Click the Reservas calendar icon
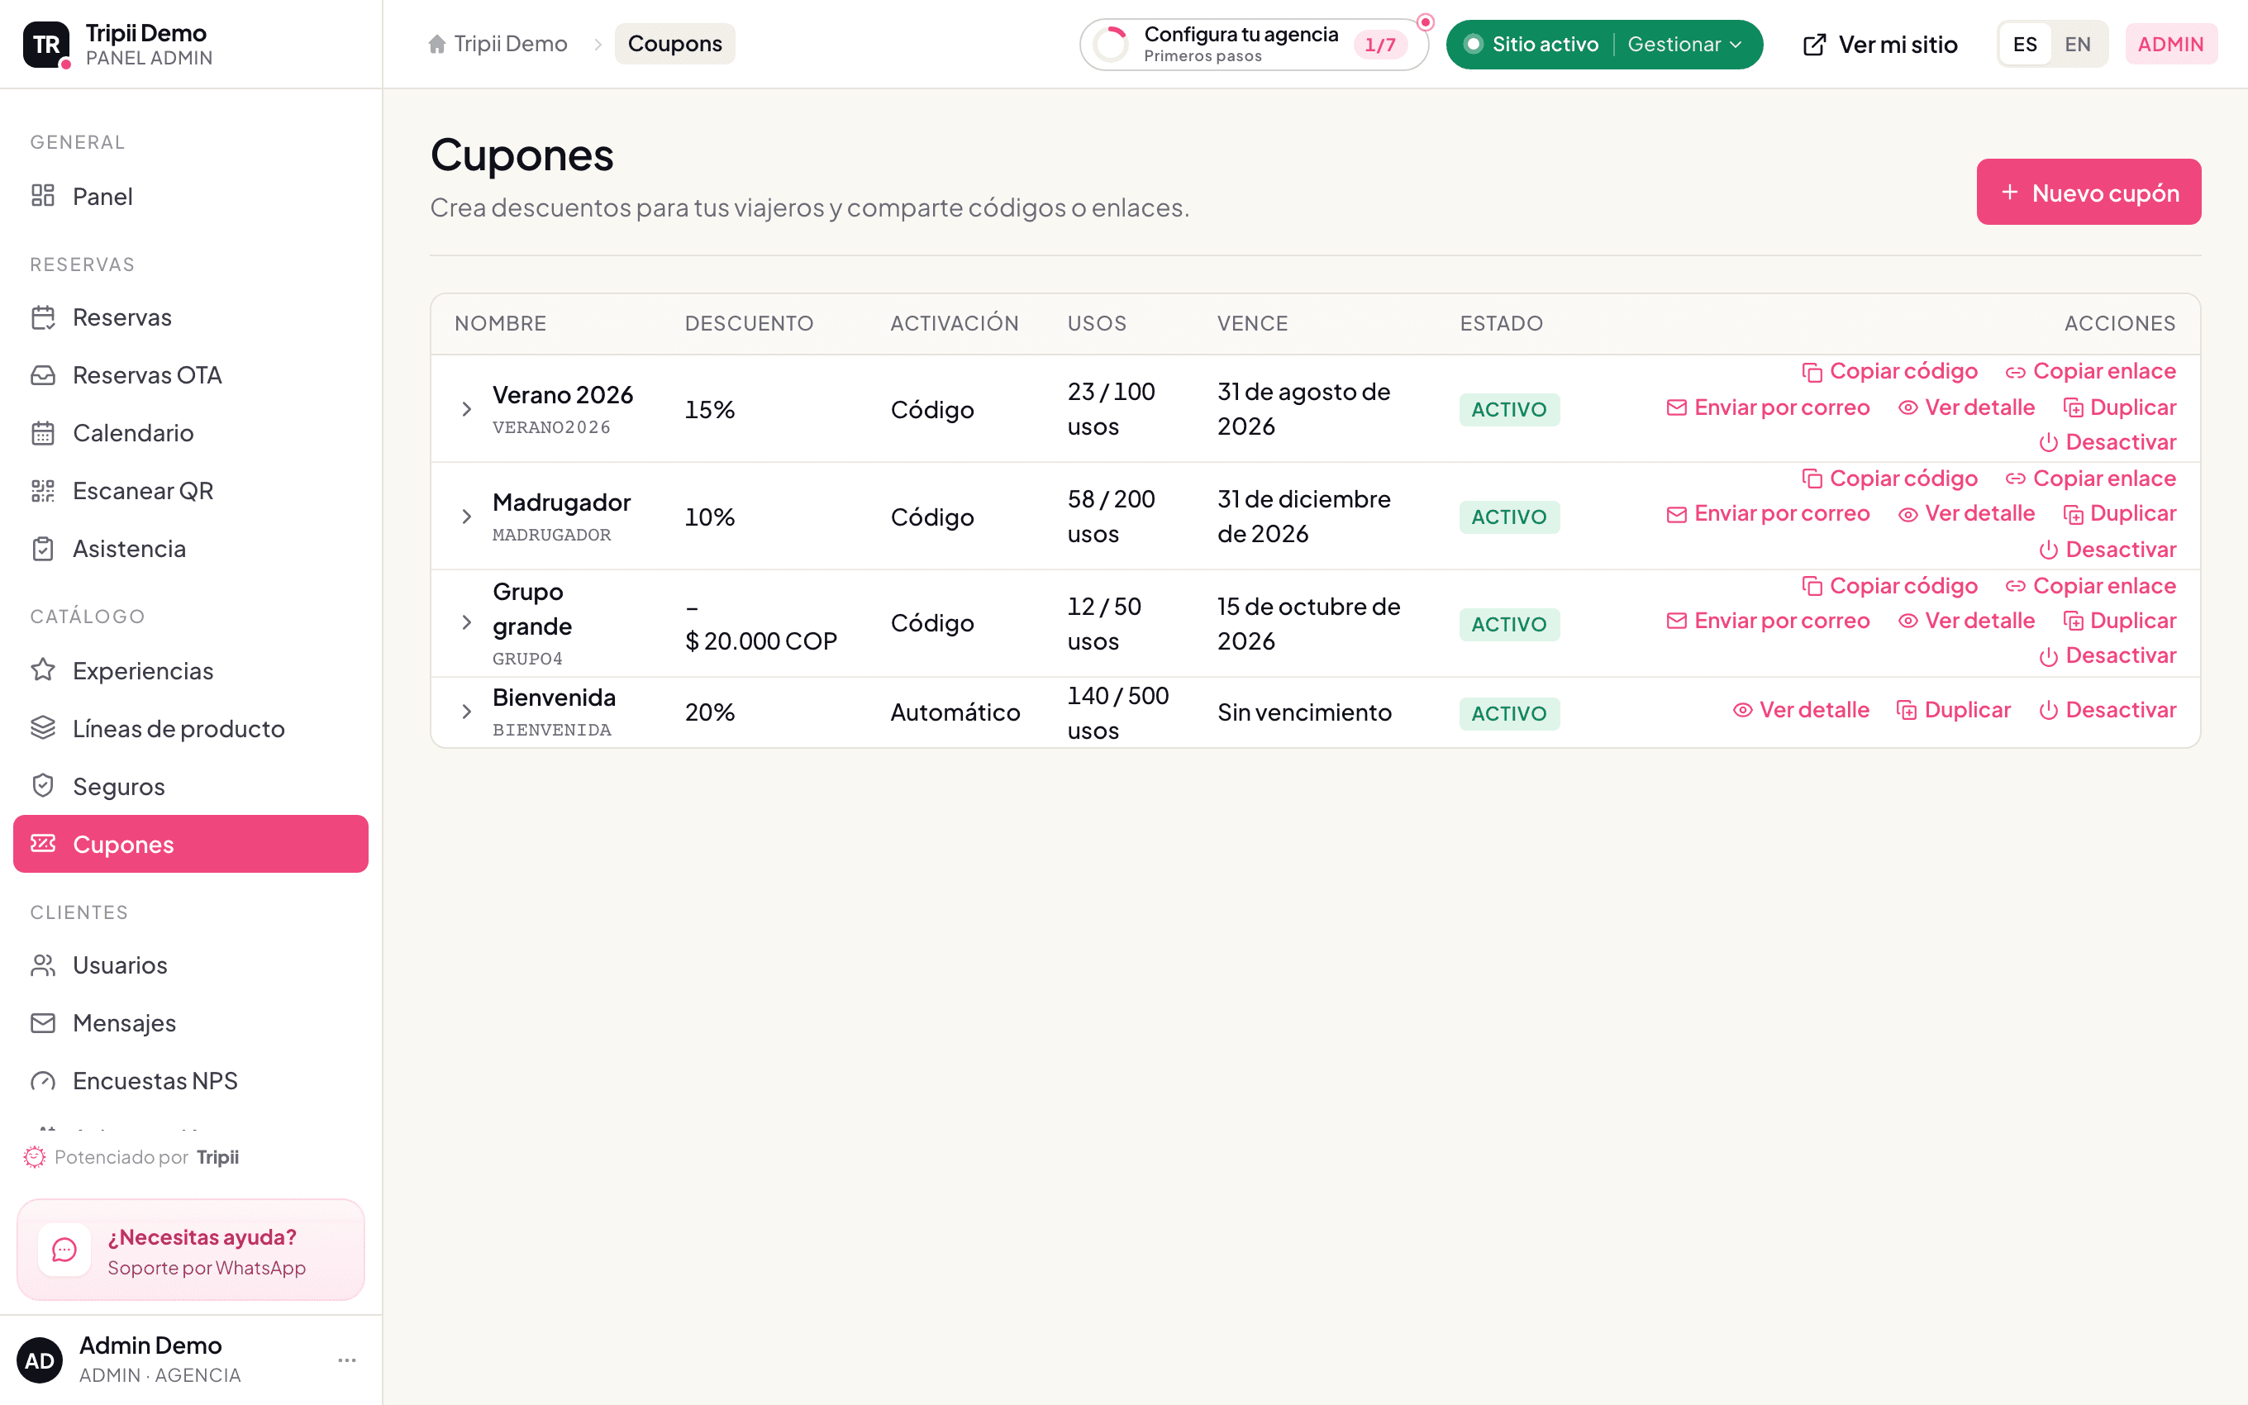This screenshot has width=2248, height=1405. coord(43,317)
